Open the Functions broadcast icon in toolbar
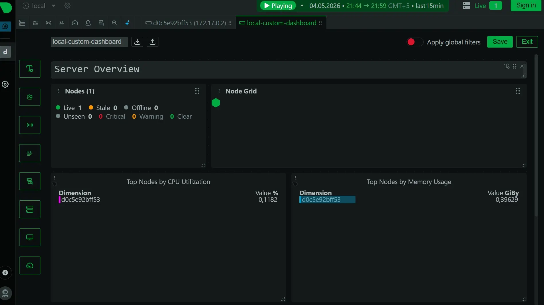 pyautogui.click(x=49, y=23)
